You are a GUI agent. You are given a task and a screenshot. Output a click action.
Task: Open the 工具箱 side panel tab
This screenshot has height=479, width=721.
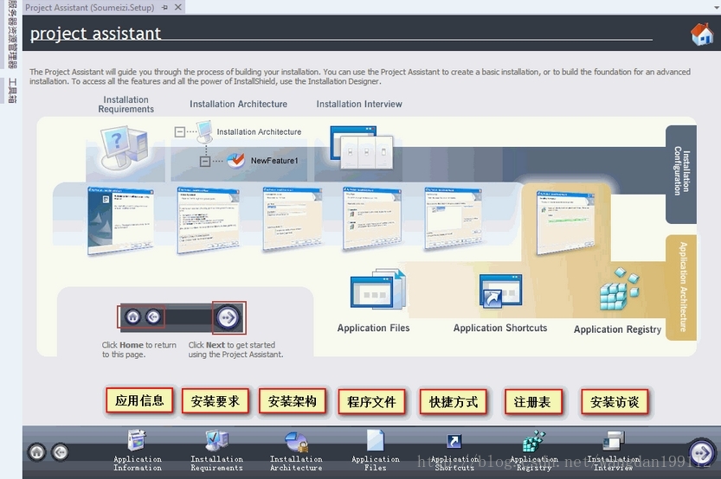pyautogui.click(x=12, y=91)
